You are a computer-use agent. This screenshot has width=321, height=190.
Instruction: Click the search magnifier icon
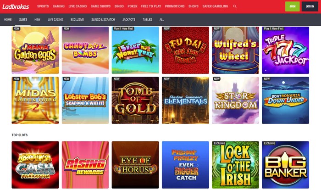pos(235,6)
